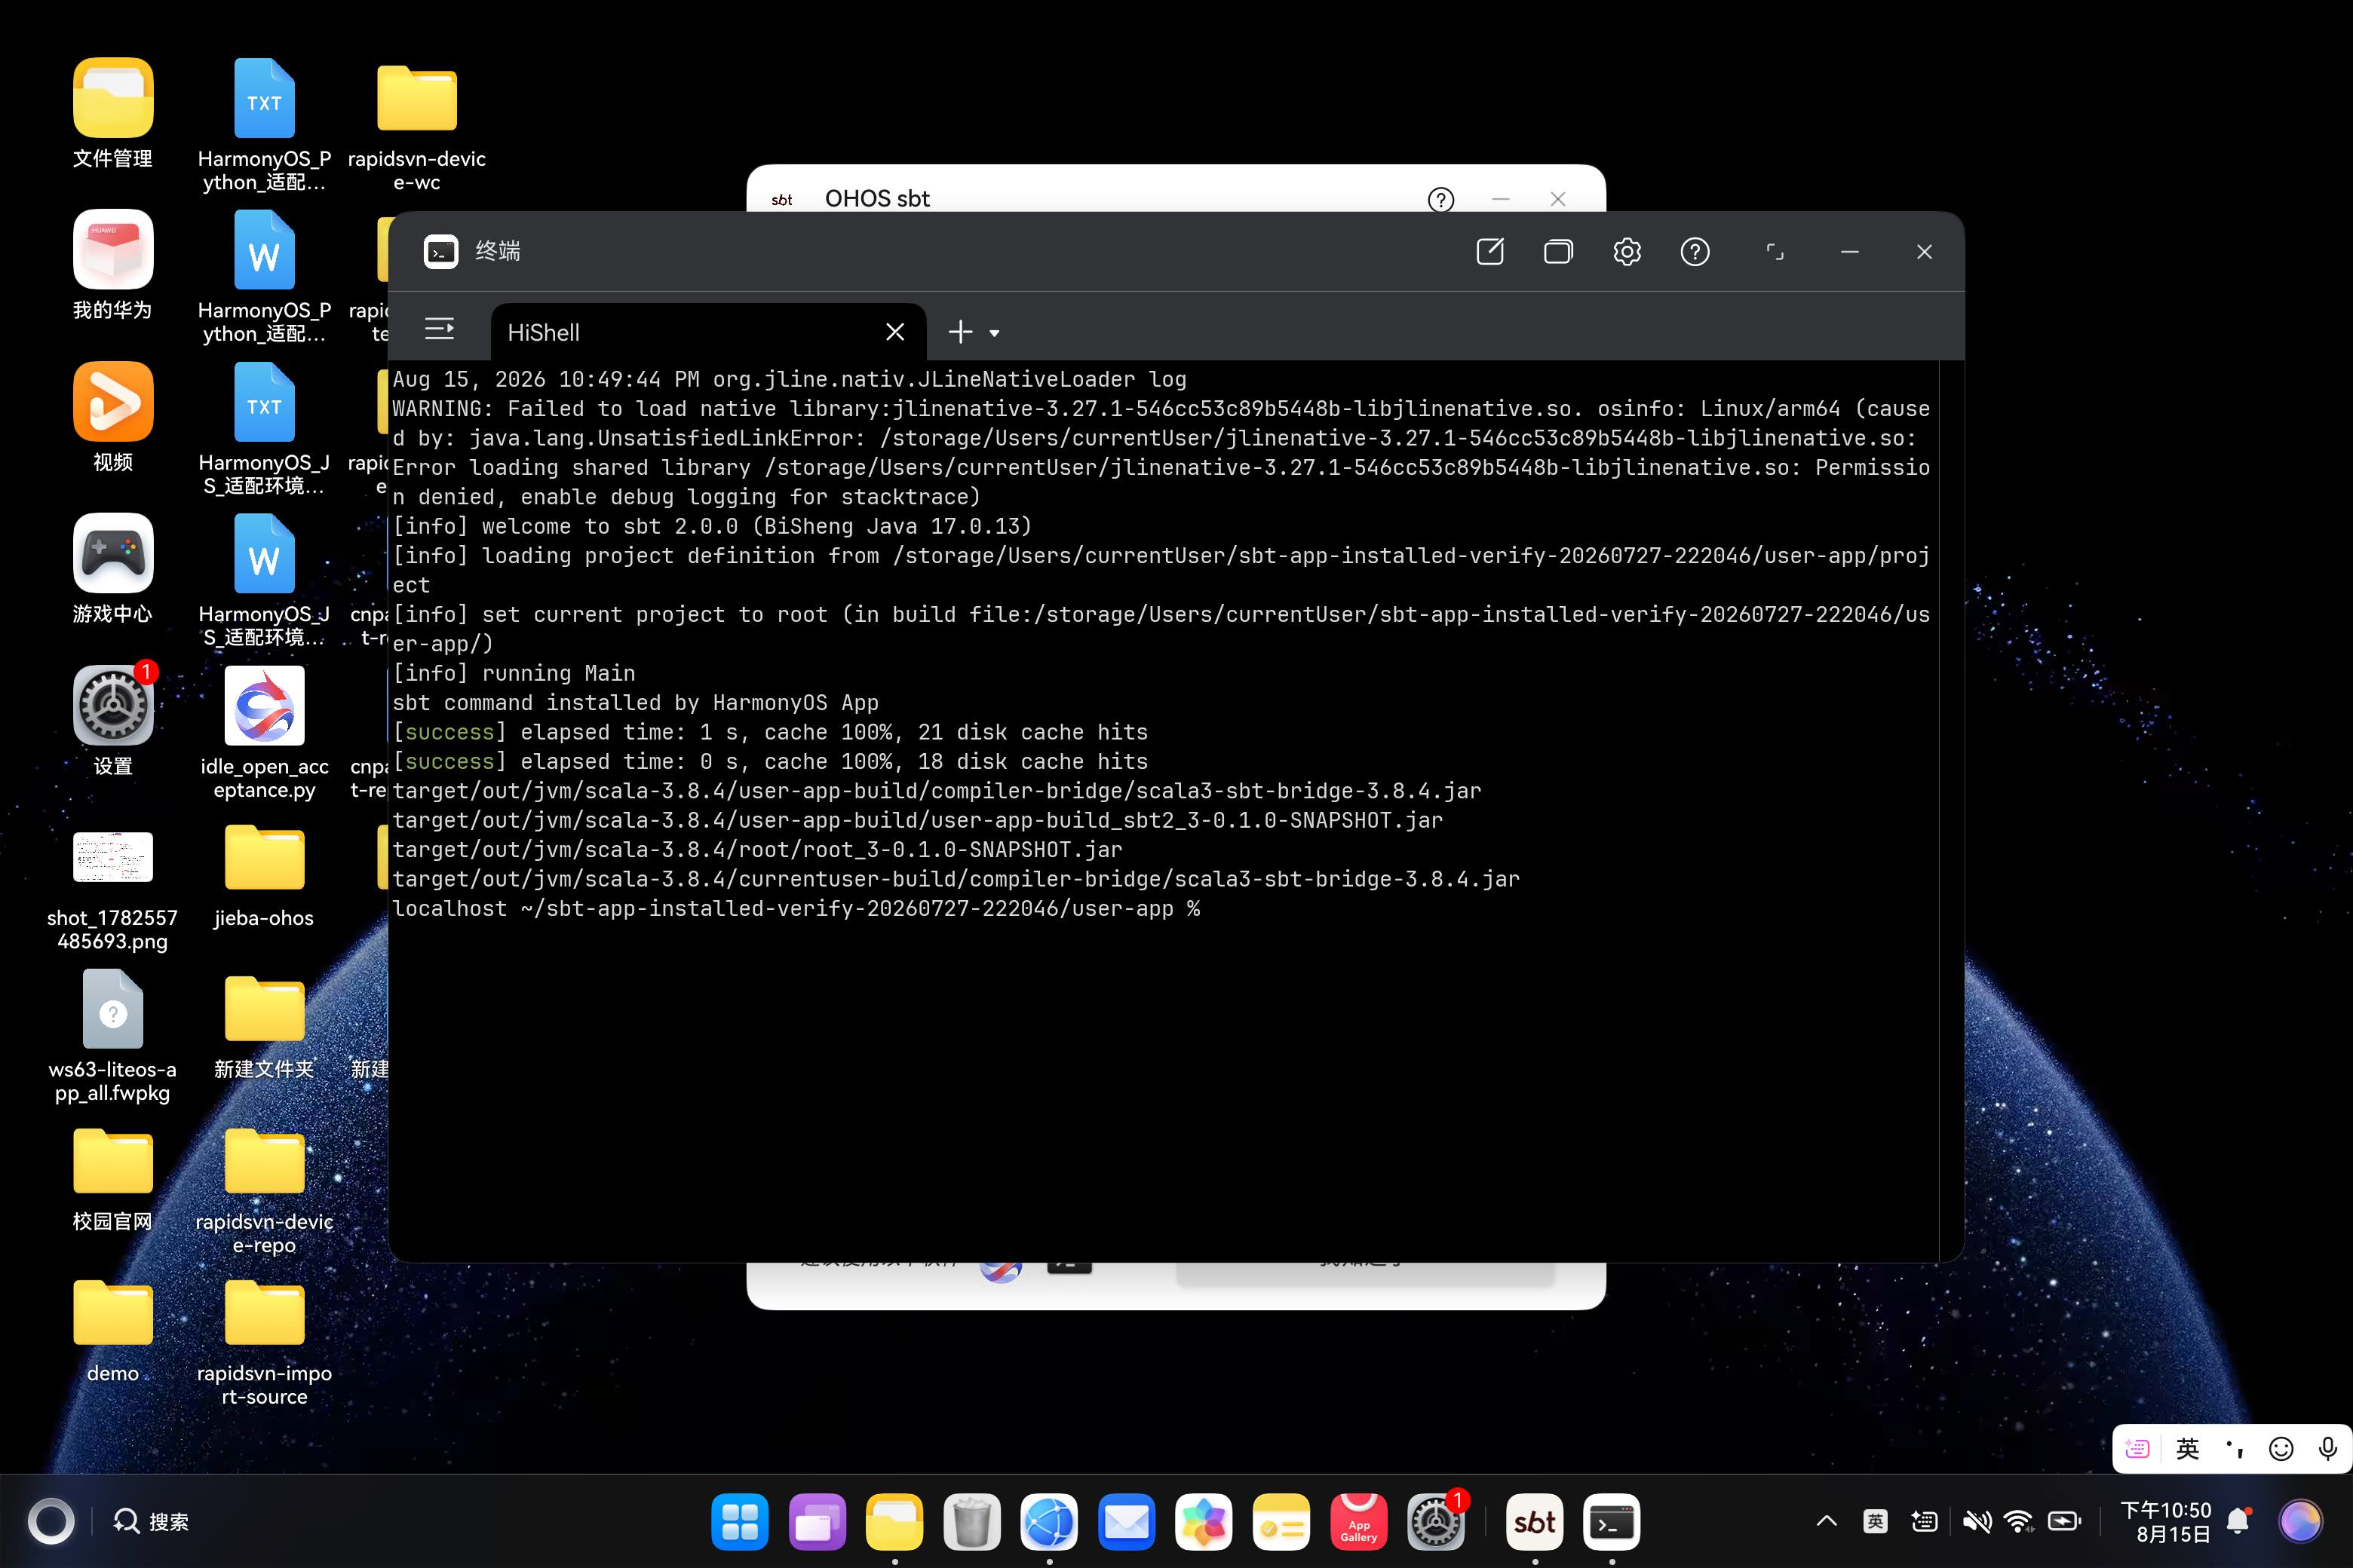Launch AppGallery from dock
The height and width of the screenshot is (1568, 2353).
[x=1358, y=1522]
